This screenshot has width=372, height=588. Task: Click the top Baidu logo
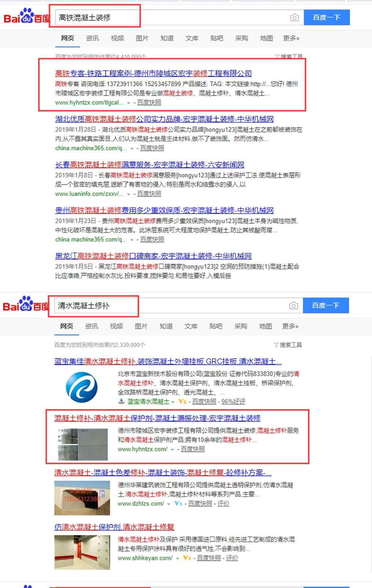[x=26, y=17]
